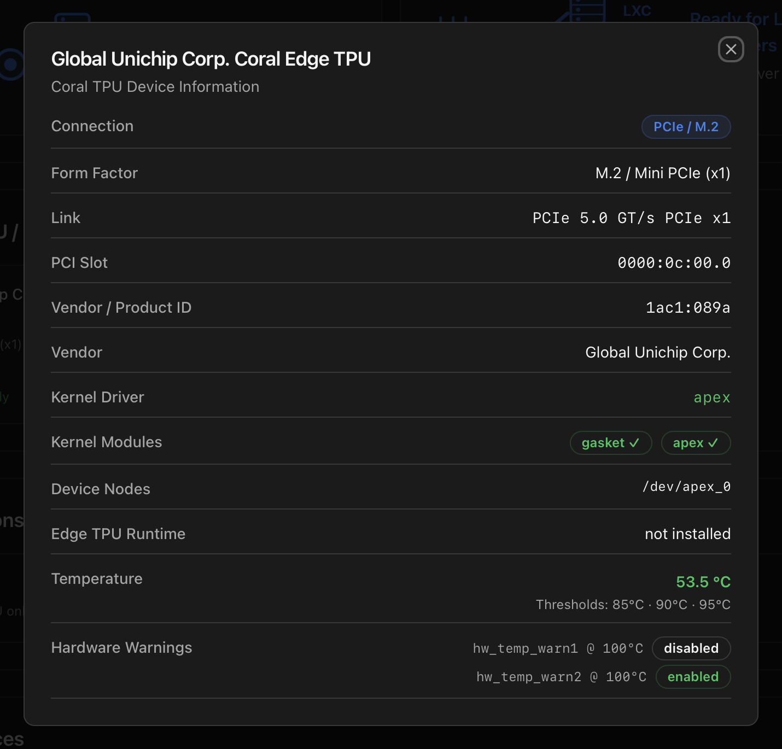Click the Link label
The height and width of the screenshot is (749, 782).
pos(66,218)
